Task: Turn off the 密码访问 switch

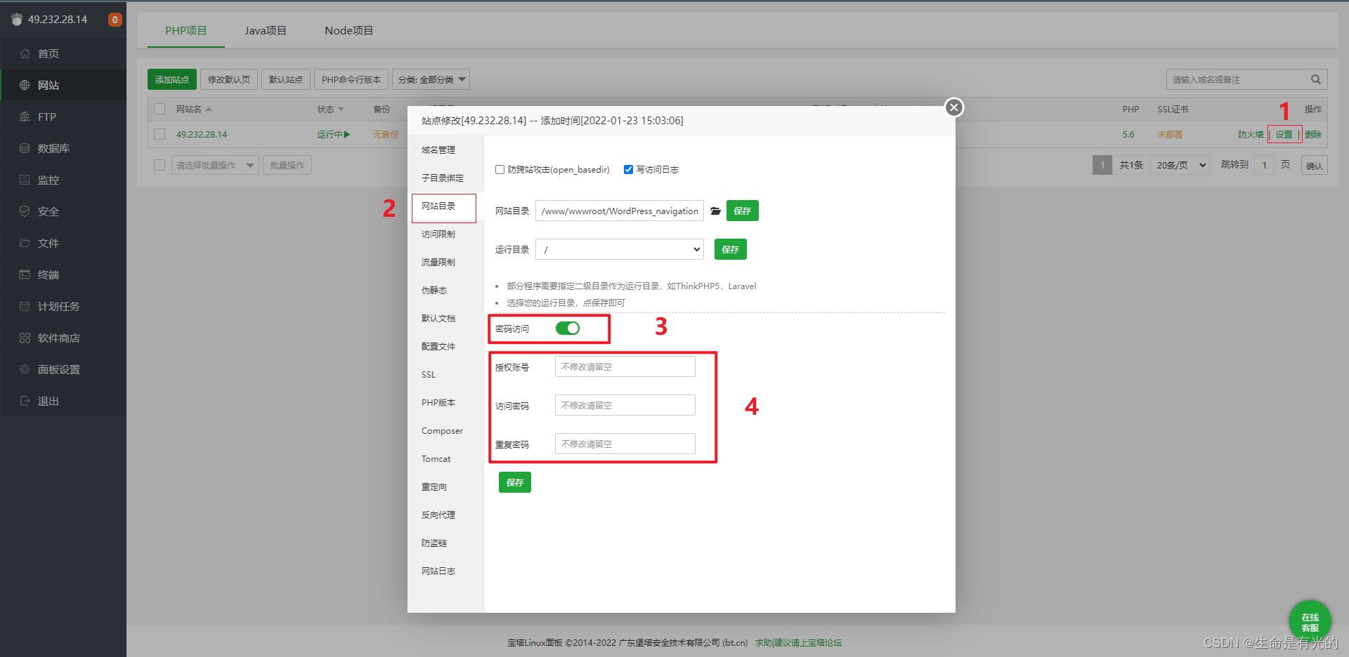Action: [x=568, y=328]
